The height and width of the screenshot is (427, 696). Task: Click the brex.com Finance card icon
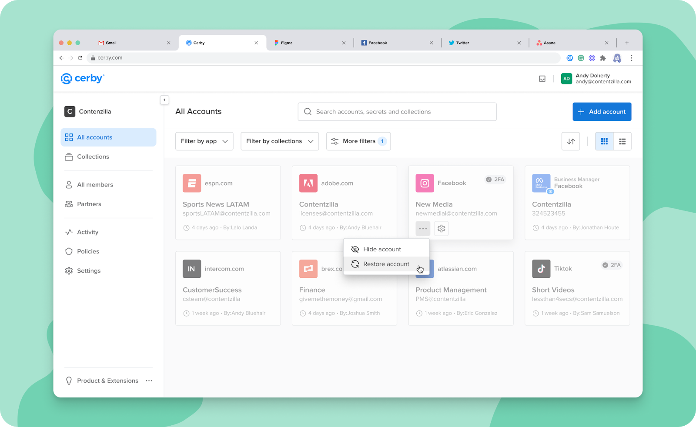(308, 269)
